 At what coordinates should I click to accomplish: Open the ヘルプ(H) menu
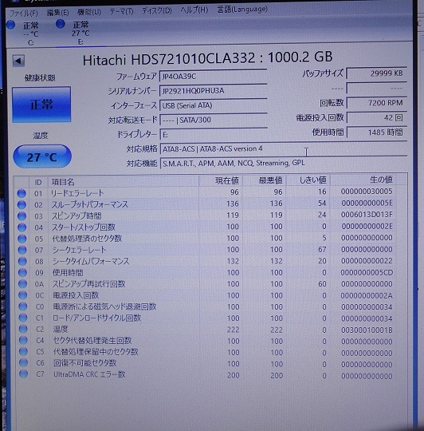(194, 10)
